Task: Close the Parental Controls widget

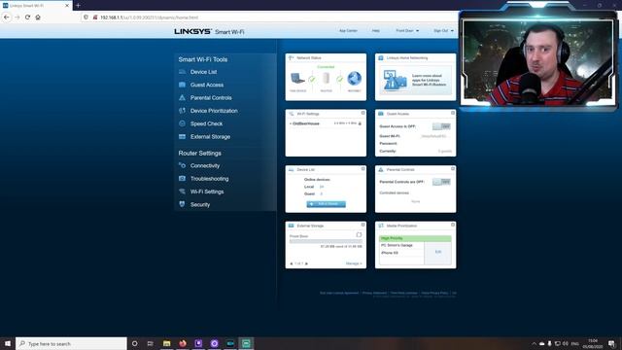Action: [x=453, y=169]
